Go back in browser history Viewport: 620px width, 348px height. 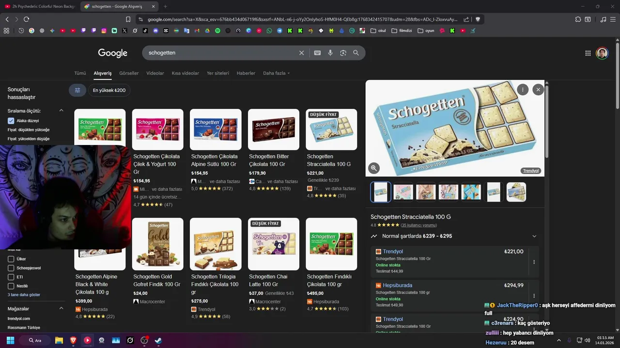(x=7, y=19)
